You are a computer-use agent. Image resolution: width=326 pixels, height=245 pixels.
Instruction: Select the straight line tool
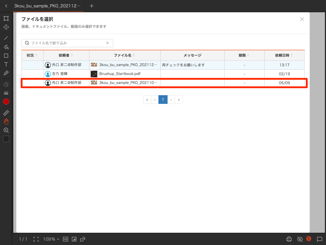coord(6,38)
